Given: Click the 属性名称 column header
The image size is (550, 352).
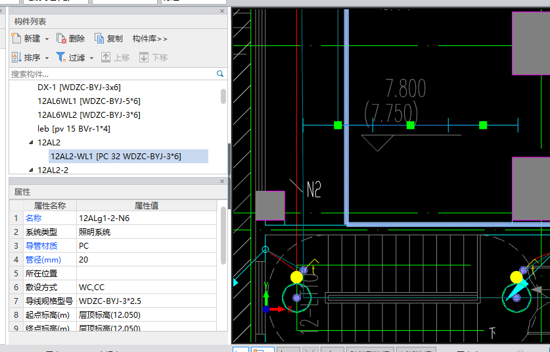Looking at the screenshot, I should [x=50, y=205].
